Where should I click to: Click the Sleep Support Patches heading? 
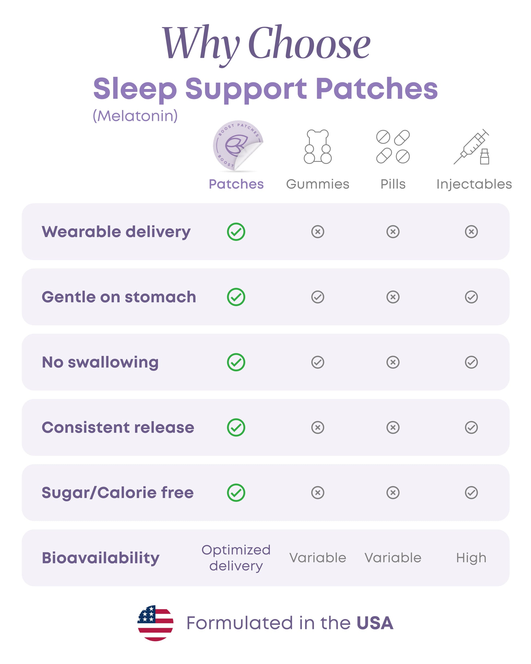pos(265,89)
